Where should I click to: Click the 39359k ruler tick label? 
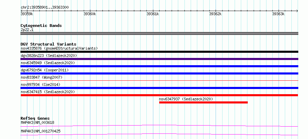tap(27, 14)
